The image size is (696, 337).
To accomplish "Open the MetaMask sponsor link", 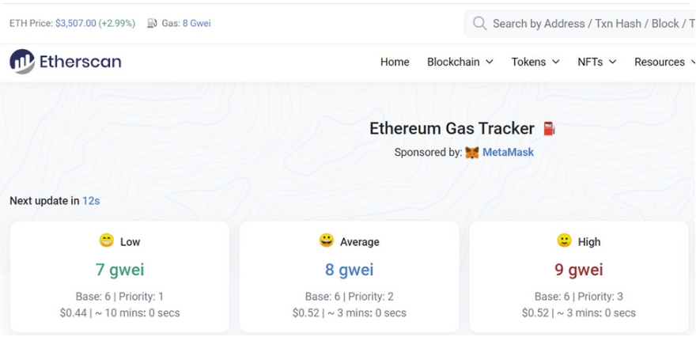I will pos(508,153).
